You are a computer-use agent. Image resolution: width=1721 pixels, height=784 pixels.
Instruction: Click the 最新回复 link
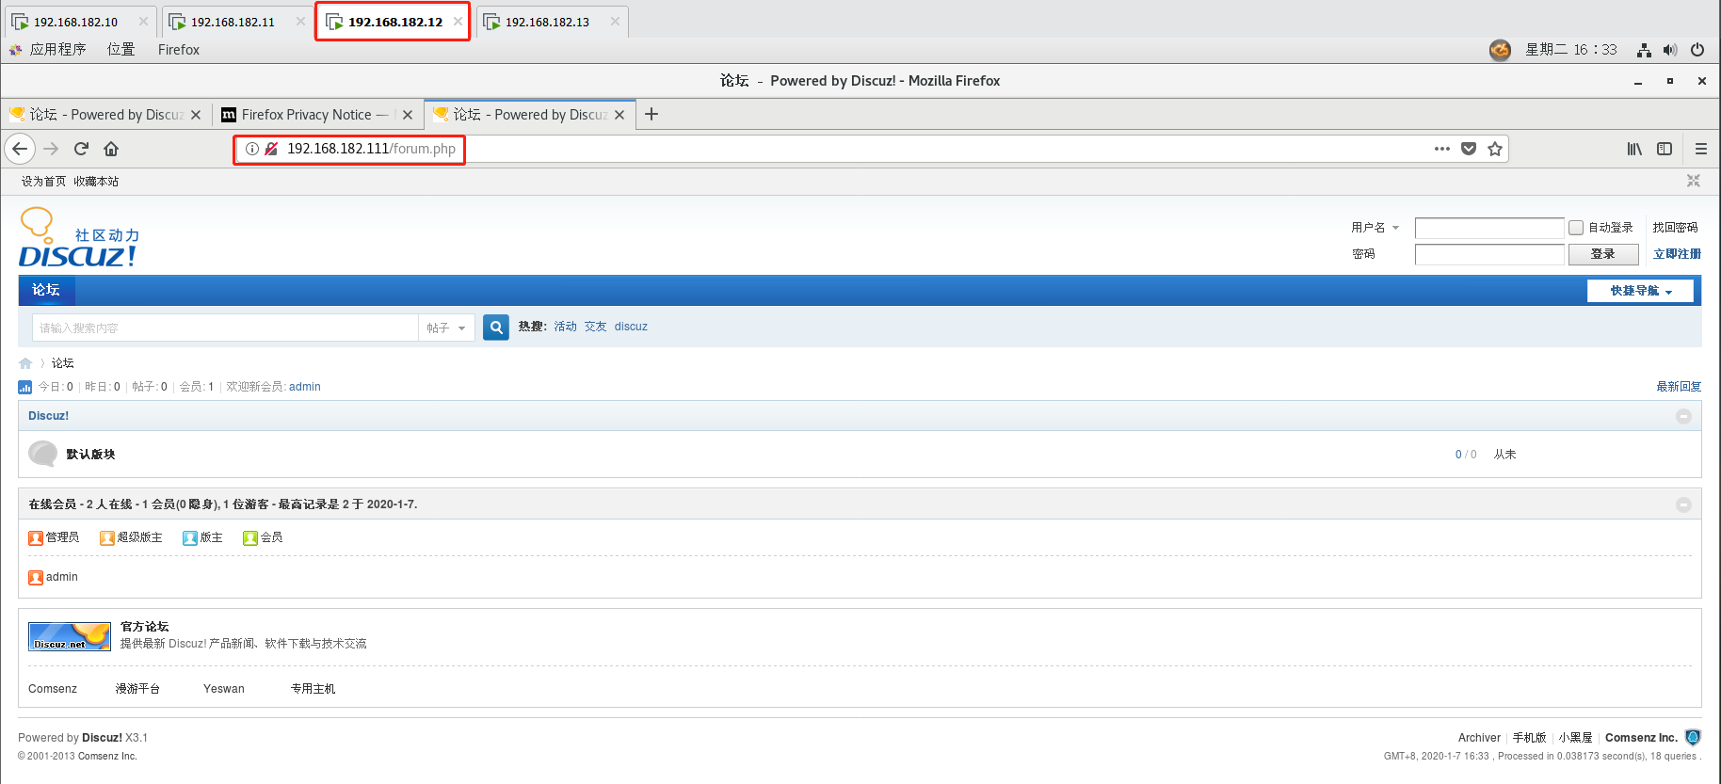click(1679, 387)
